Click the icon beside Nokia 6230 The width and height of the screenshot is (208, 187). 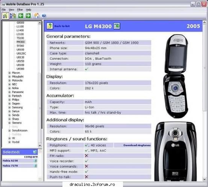click(35, 161)
